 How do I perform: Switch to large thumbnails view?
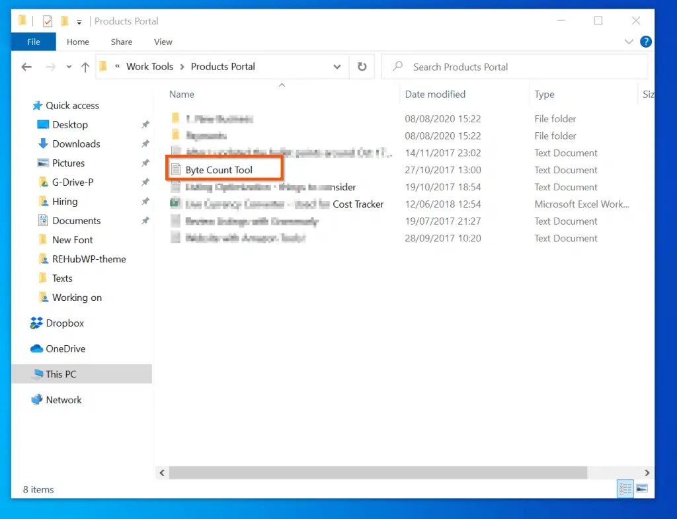tap(641, 489)
